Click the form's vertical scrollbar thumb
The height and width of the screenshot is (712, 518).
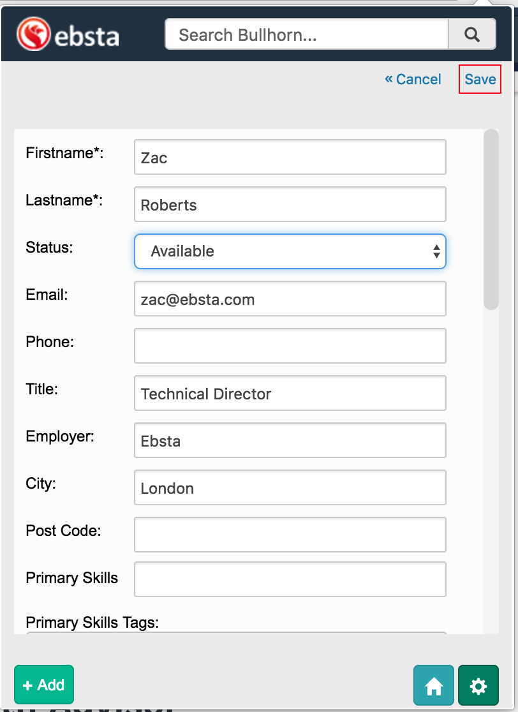coord(491,220)
